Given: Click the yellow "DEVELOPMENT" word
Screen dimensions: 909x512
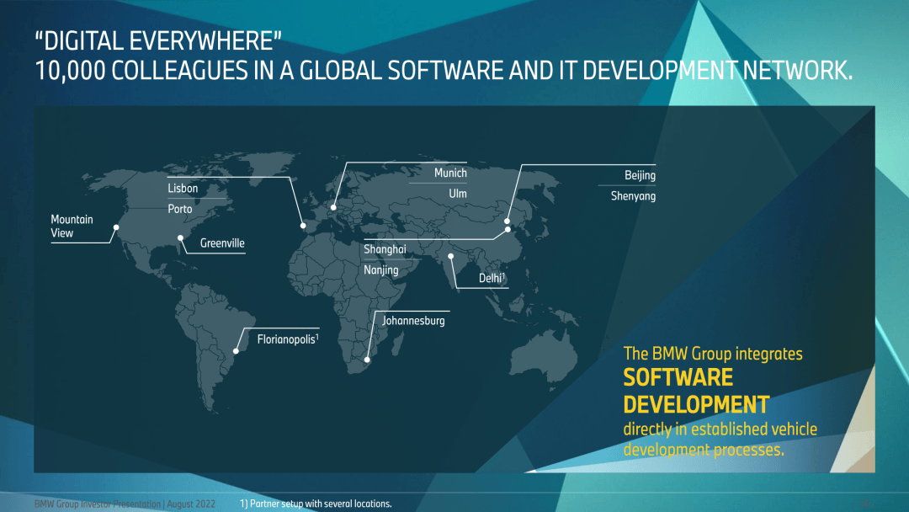Looking at the screenshot, I should (696, 405).
